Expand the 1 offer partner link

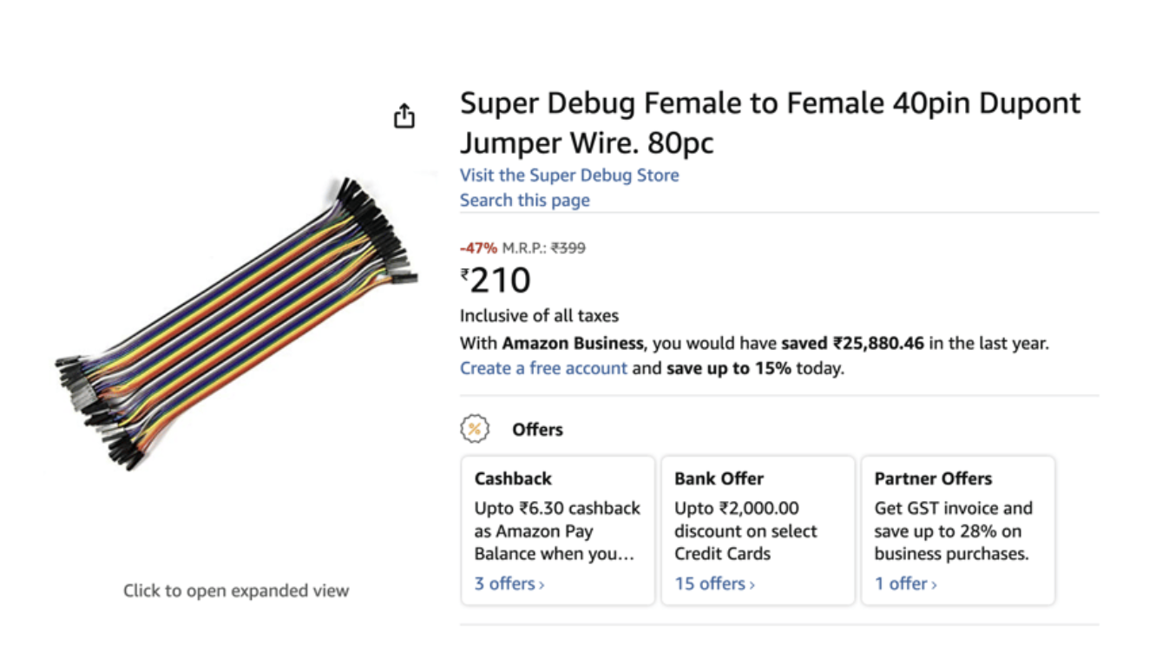point(906,583)
